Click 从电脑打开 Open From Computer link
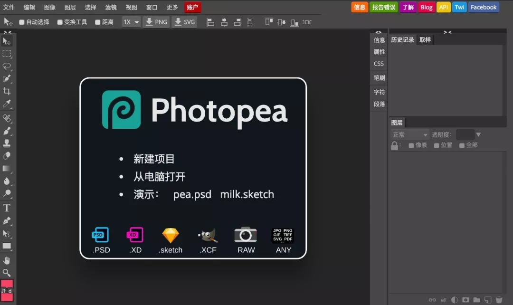Viewport: 513px width, 305px height. (159, 177)
